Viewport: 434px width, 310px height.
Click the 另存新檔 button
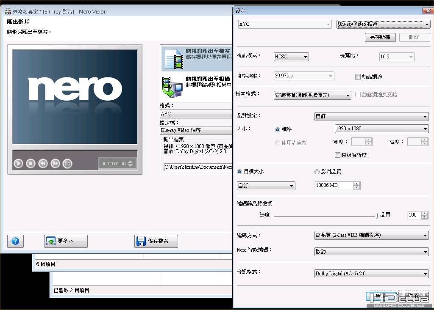380,37
